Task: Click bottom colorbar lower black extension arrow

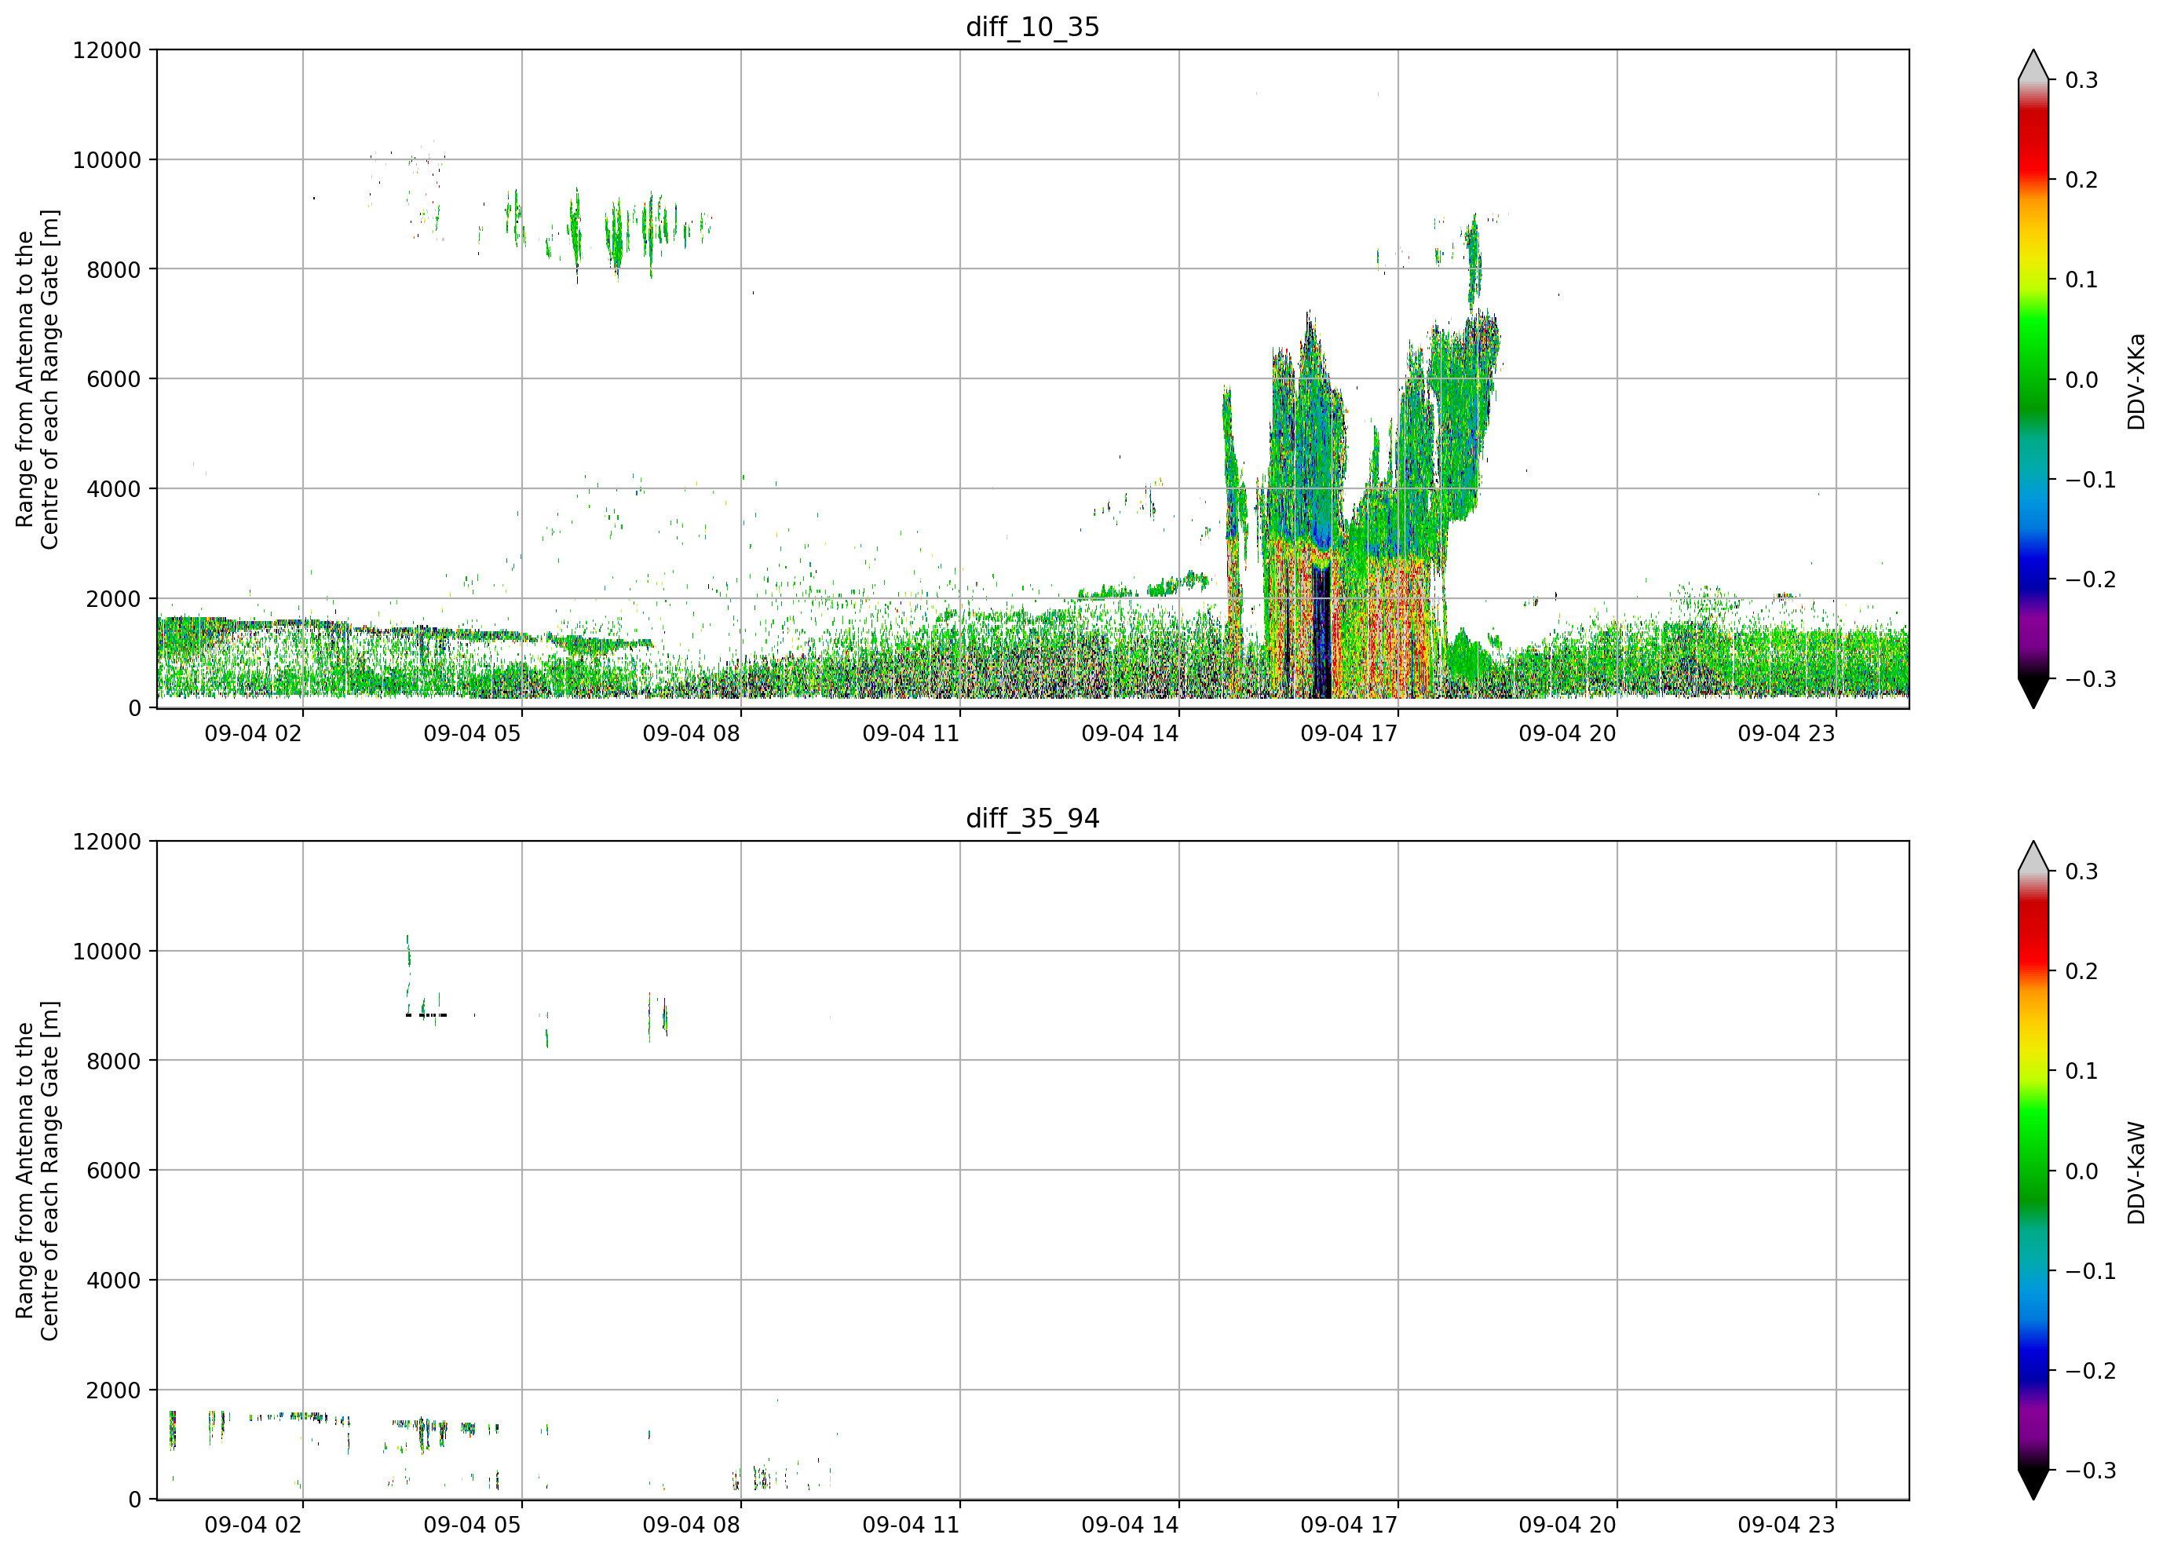Action: pos(2033,1485)
